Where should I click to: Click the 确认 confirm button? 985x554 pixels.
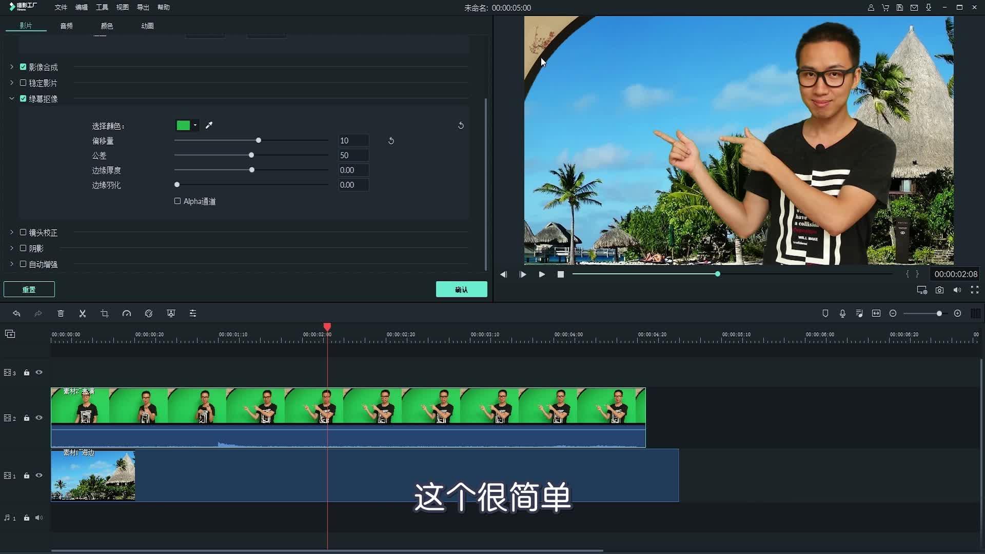[x=461, y=289]
